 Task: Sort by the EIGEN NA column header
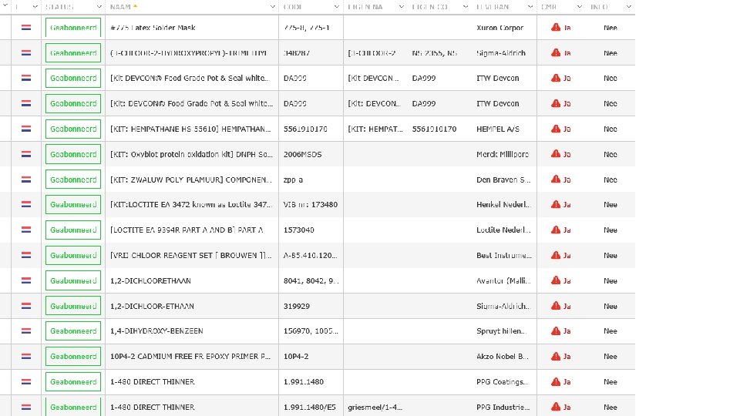click(365, 7)
